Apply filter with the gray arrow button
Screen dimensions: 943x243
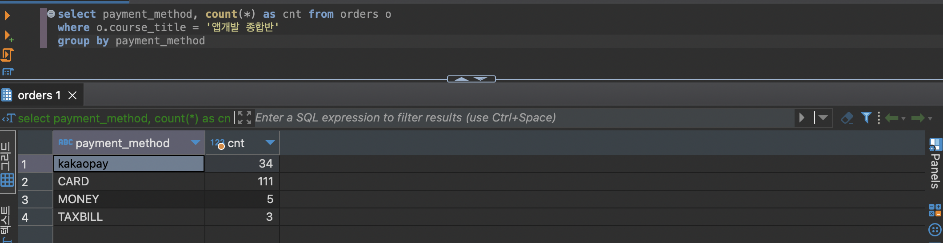pos(802,118)
